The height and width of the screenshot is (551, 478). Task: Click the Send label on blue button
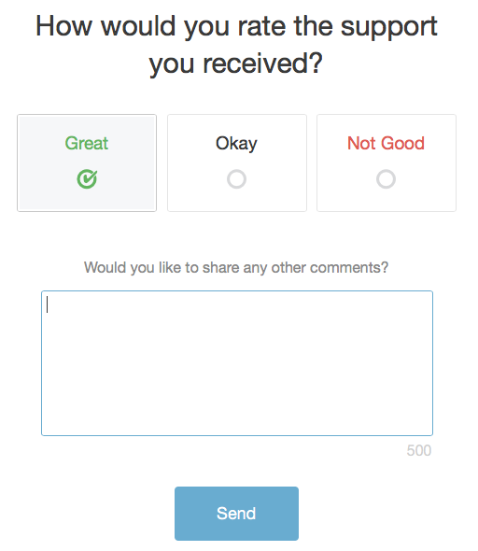click(x=236, y=514)
